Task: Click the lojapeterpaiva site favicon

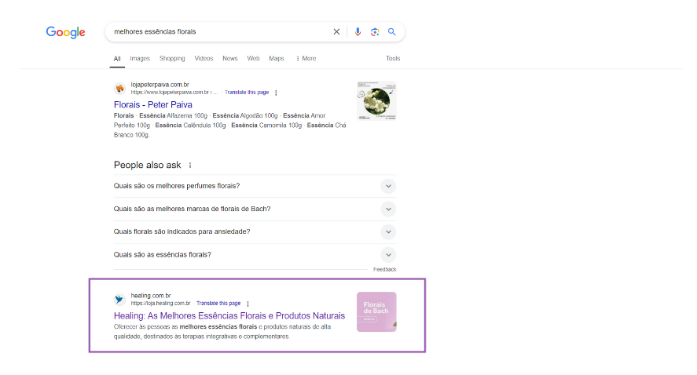Action: pos(119,89)
